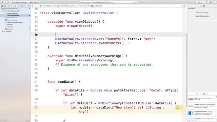
Task: Open ViewController.swift breadcrumb in jump bar
Action: 83,6
